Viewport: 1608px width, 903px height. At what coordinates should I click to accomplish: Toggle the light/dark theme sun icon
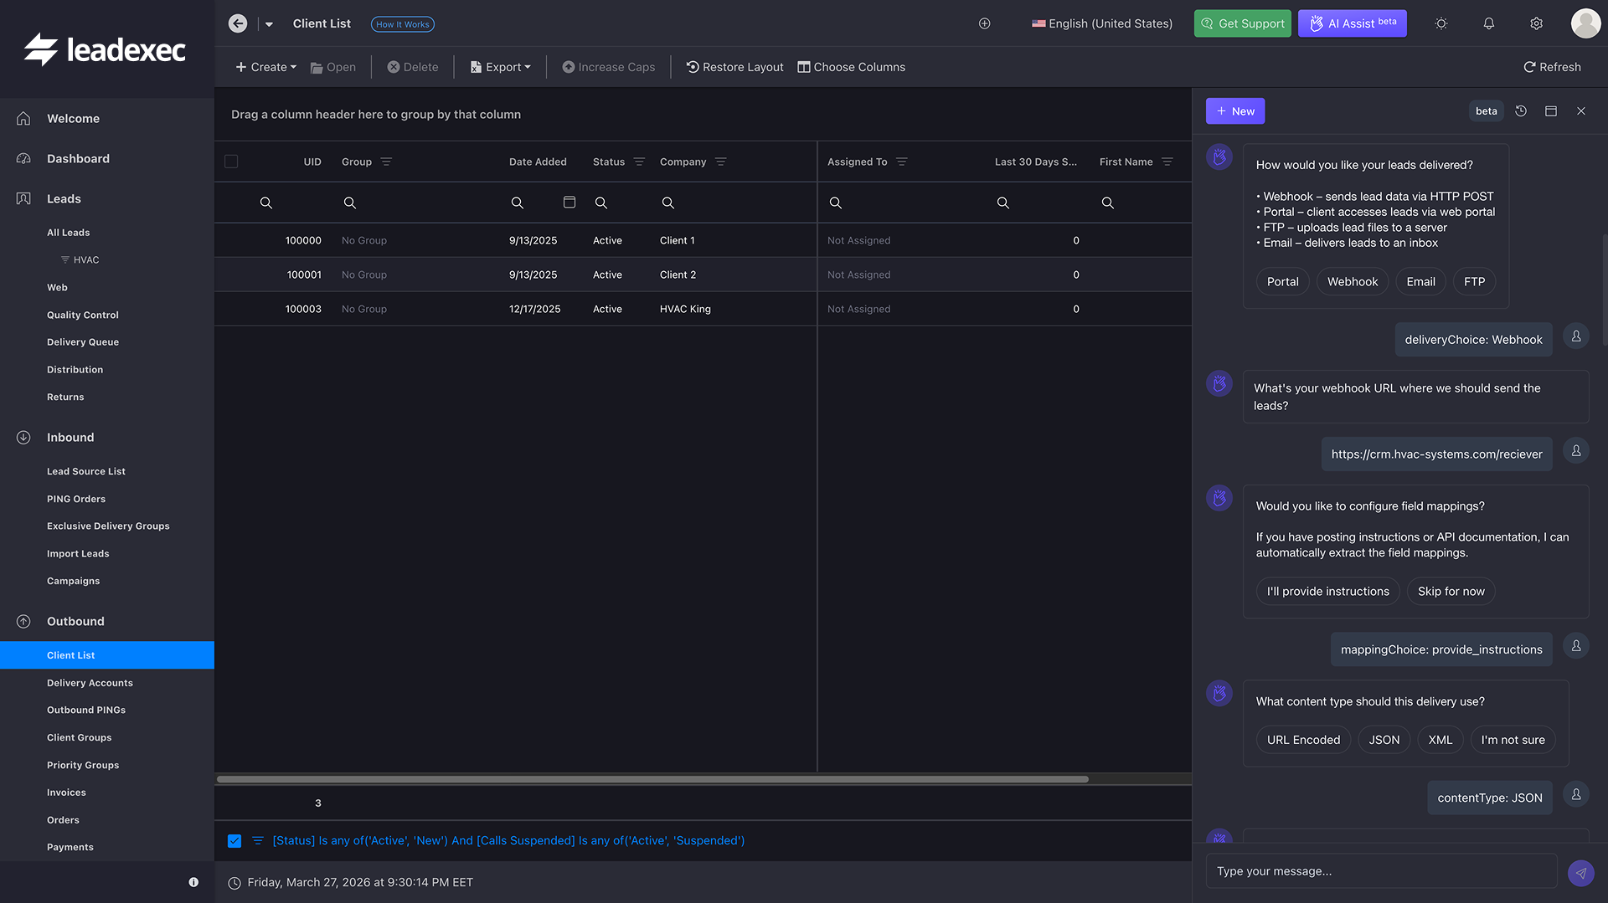1441,23
